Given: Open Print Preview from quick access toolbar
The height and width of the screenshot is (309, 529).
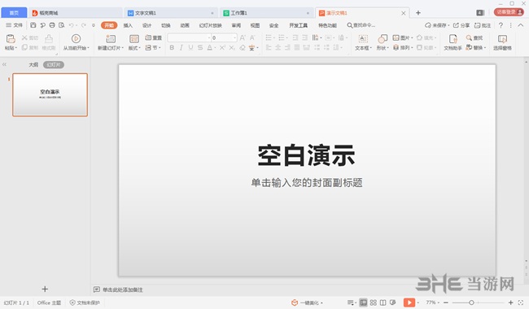Looking at the screenshot, I should pyautogui.click(x=61, y=25).
